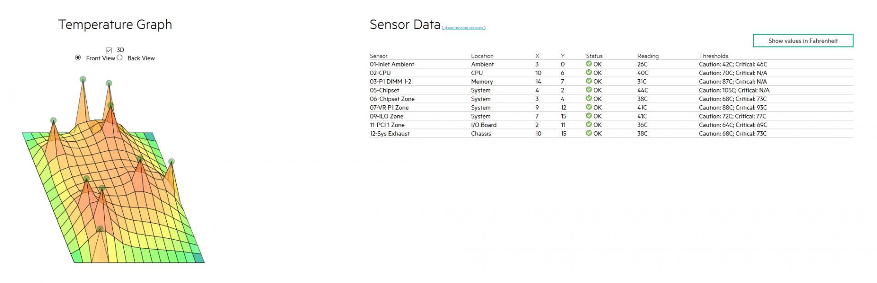Click the Reading column header
Image resolution: width=877 pixels, height=283 pixels.
[648, 56]
